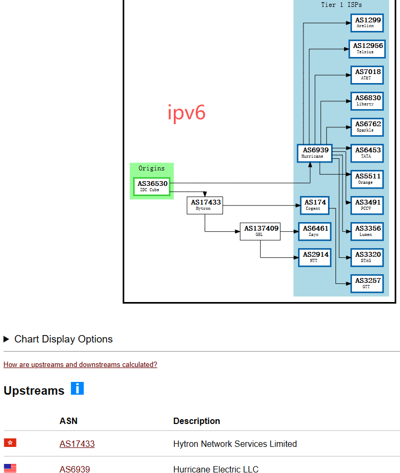
Task: Click the Description column header
Action: (x=197, y=421)
